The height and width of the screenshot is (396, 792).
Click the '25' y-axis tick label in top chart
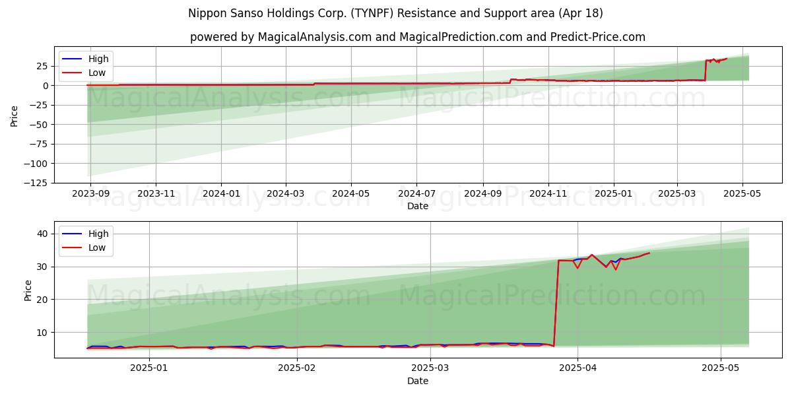(x=44, y=66)
